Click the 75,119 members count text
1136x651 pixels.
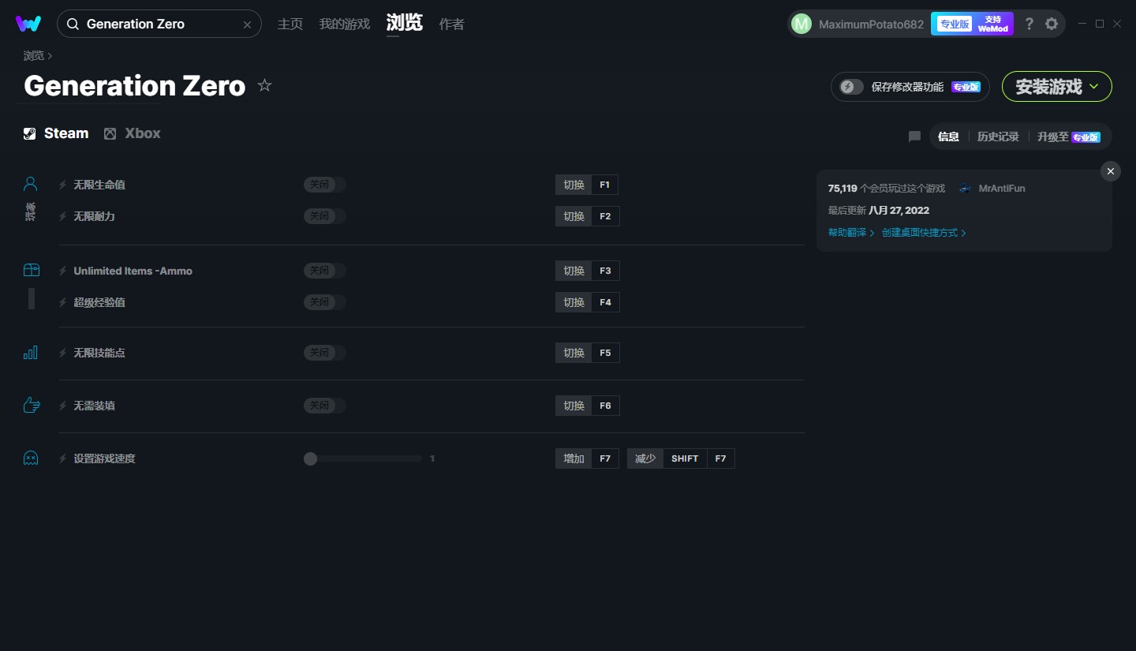pos(886,189)
